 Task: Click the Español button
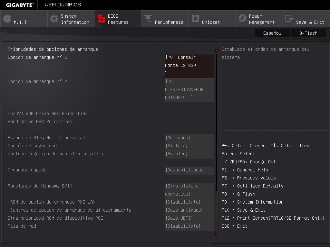272,33
